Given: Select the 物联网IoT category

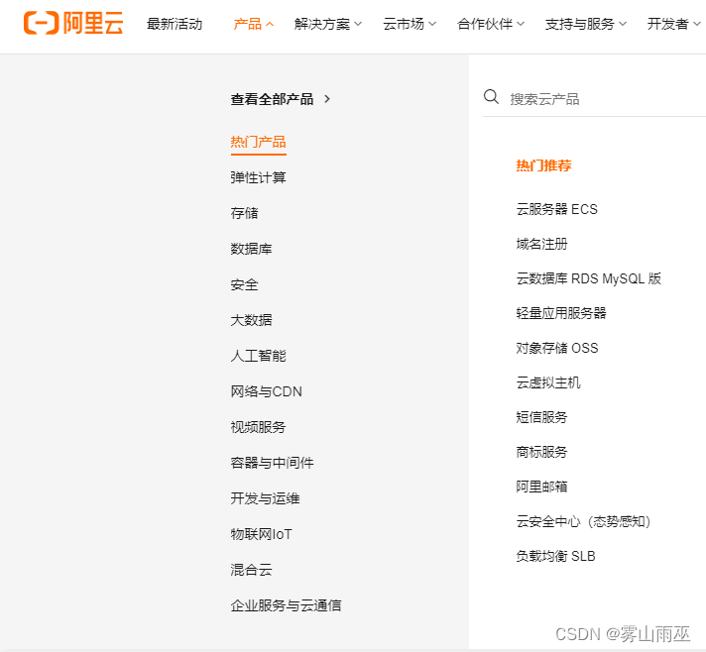Looking at the screenshot, I should (x=261, y=534).
